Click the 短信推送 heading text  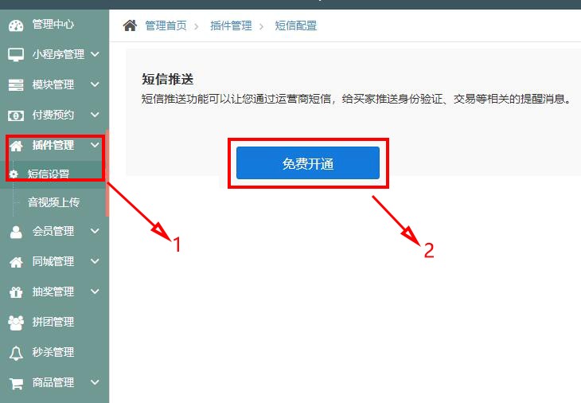pos(167,80)
